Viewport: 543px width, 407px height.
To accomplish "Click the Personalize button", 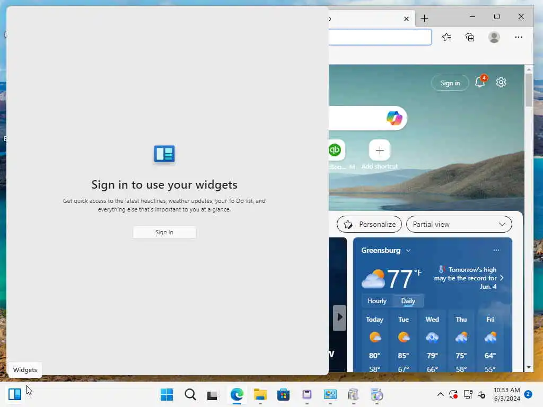I will (369, 224).
